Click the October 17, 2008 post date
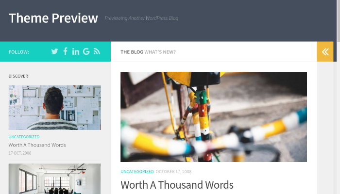 coord(173,172)
